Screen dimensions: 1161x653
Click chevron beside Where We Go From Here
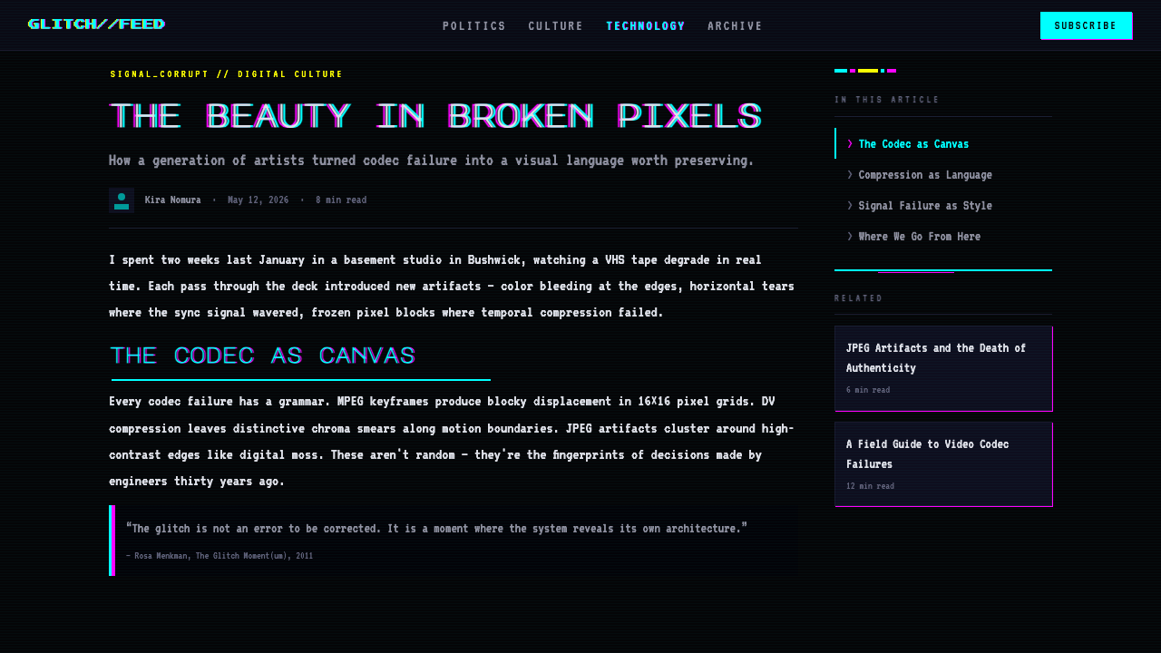coord(850,237)
